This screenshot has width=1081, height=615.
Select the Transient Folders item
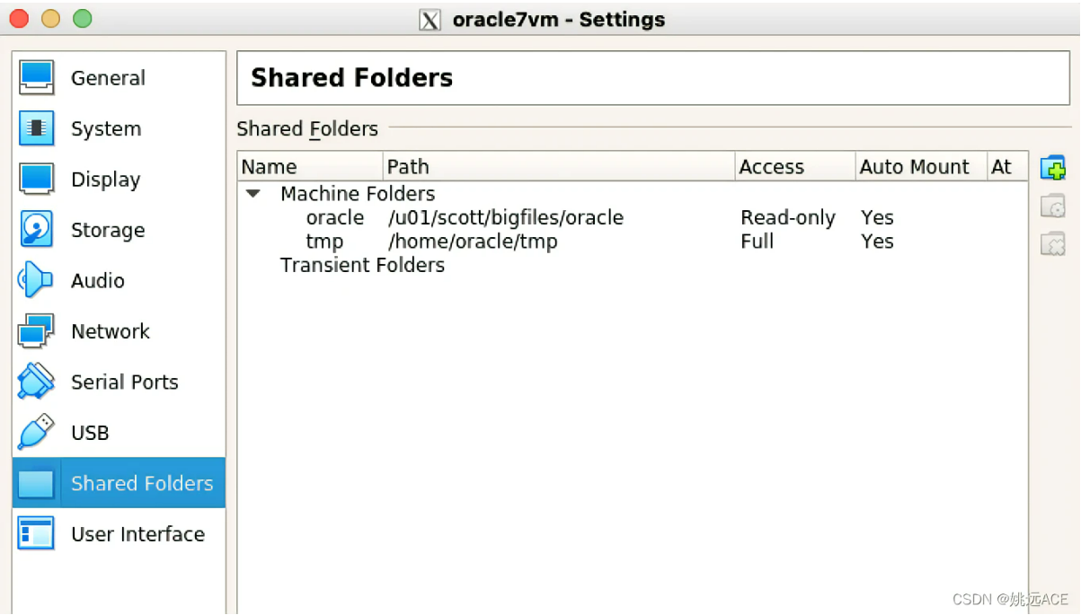(362, 265)
